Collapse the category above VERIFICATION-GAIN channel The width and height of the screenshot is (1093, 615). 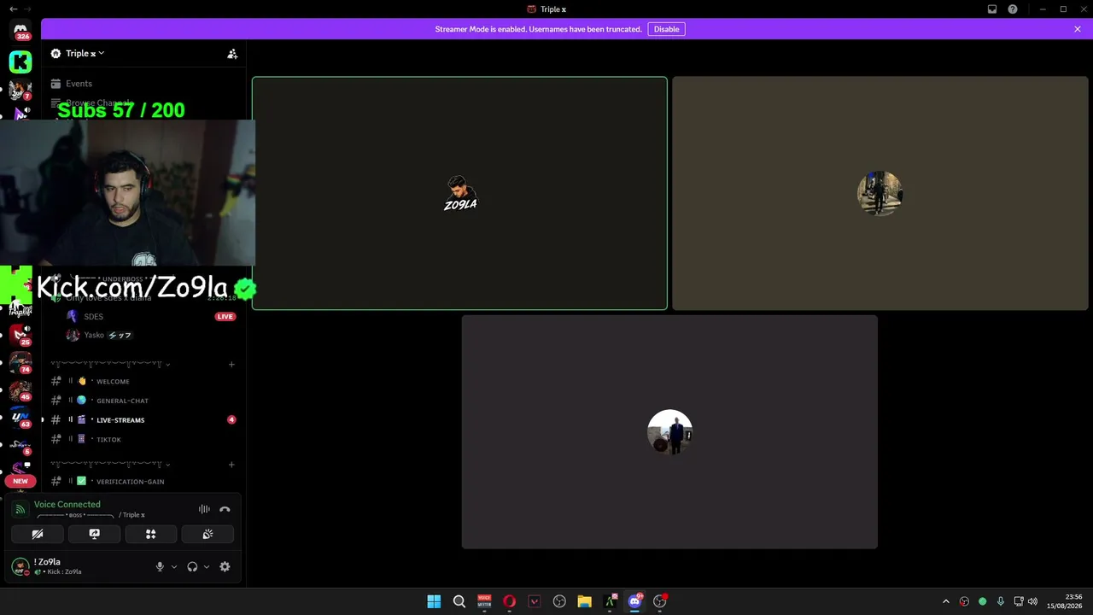111,465
